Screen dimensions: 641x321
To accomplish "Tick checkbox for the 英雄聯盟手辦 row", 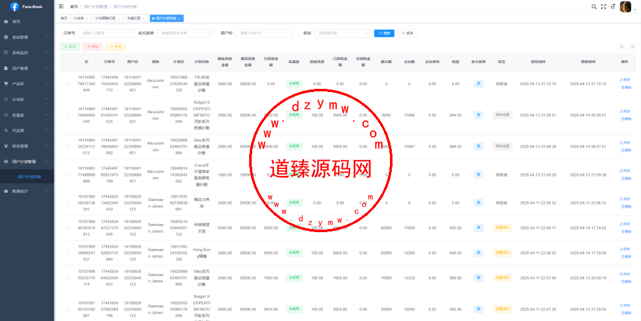I will tap(67, 228).
